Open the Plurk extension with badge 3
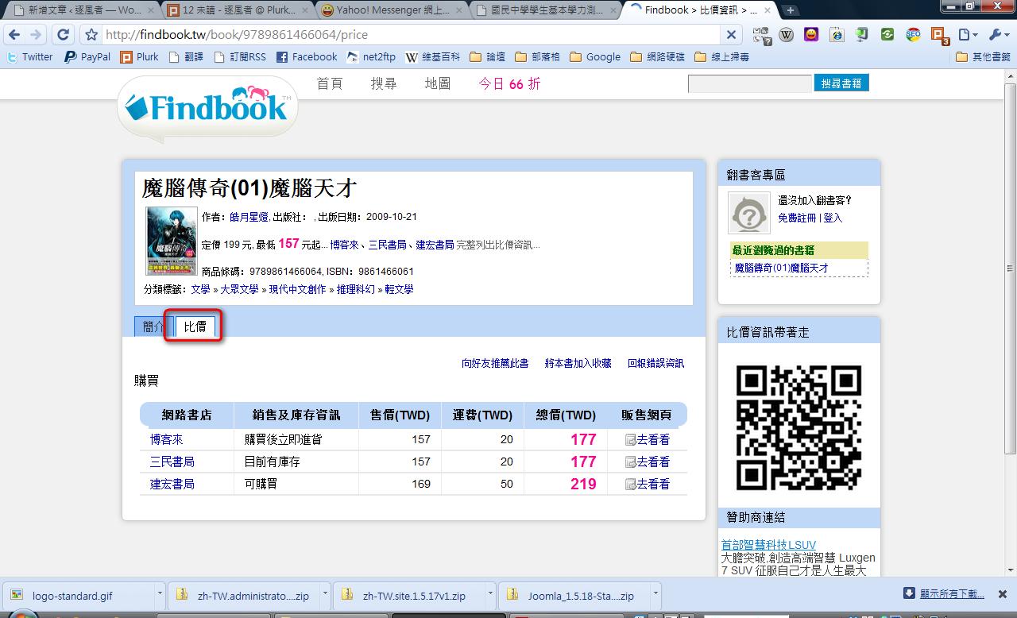This screenshot has width=1017, height=618. (939, 36)
